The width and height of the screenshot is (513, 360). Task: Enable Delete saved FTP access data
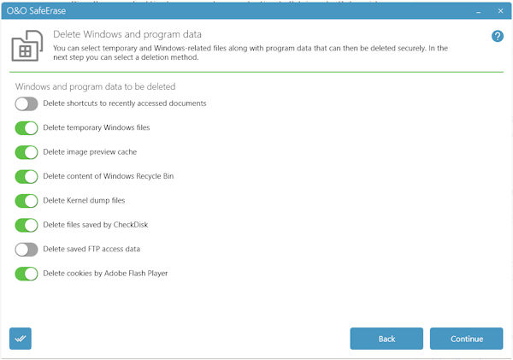pyautogui.click(x=27, y=250)
